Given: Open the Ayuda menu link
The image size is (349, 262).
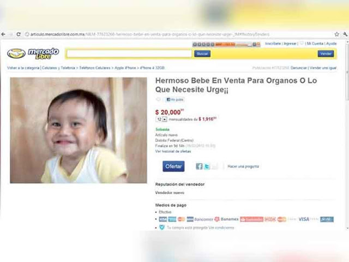Looking at the screenshot, I should tap(331, 44).
